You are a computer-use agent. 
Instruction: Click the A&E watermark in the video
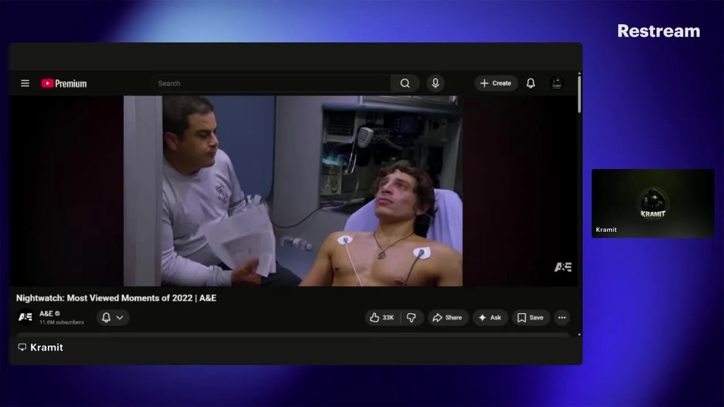563,267
